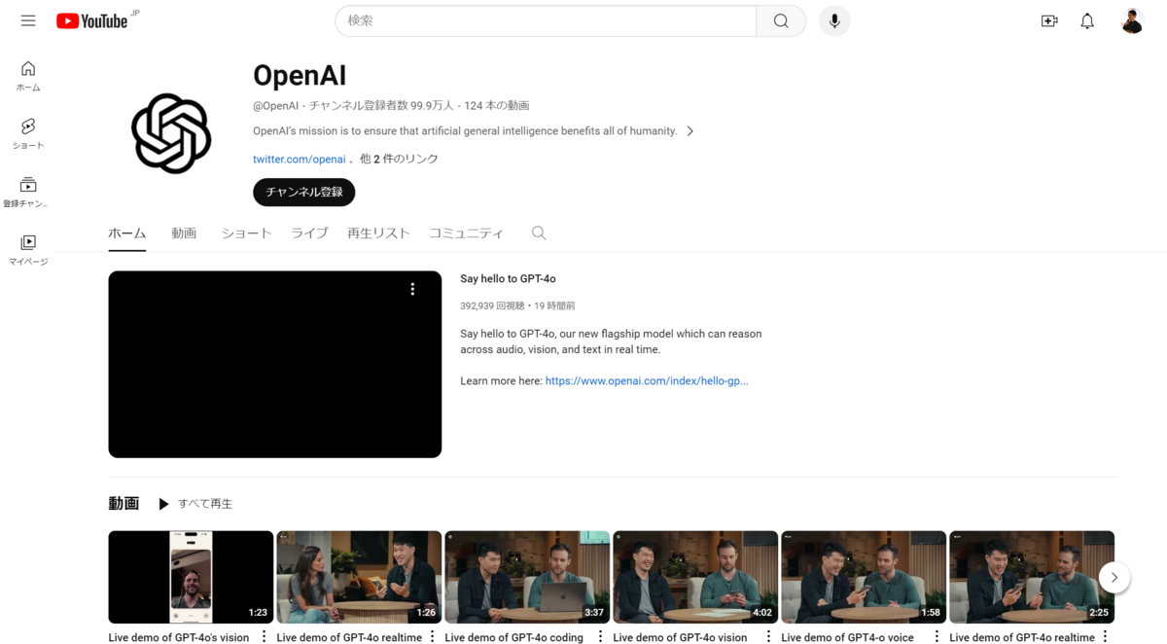Viewport: 1167px width, 644px height.
Task: Open the 1:58 voice demo thumbnail
Action: click(x=864, y=577)
